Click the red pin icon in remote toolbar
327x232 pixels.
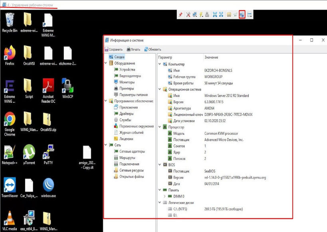pos(180,15)
